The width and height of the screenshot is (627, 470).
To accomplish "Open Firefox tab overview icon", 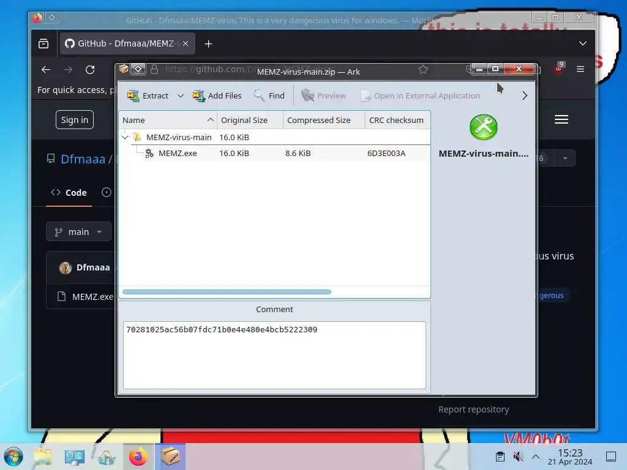I will [x=43, y=43].
